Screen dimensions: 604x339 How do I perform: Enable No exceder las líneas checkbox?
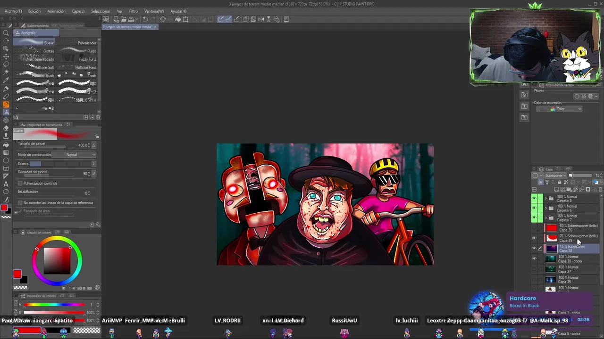pyautogui.click(x=20, y=203)
